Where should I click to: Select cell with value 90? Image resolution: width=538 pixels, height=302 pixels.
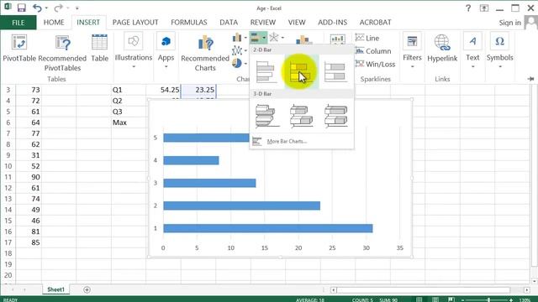(x=29, y=177)
